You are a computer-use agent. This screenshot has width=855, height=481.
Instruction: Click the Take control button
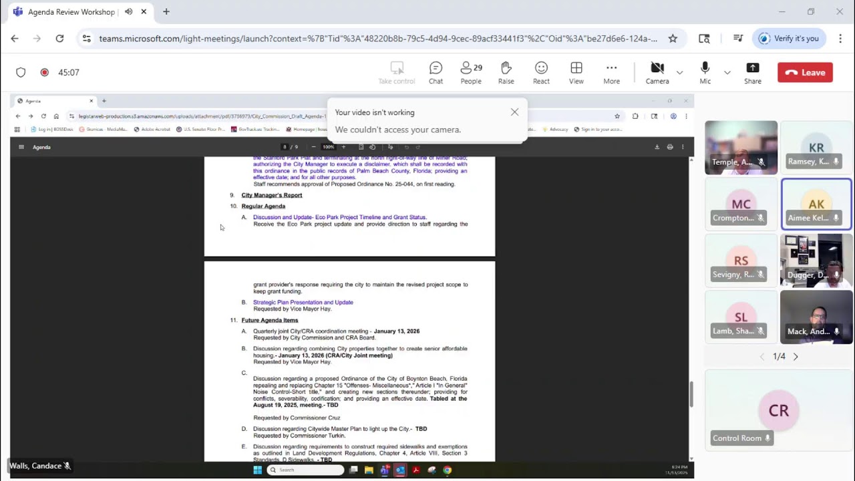[x=397, y=73]
